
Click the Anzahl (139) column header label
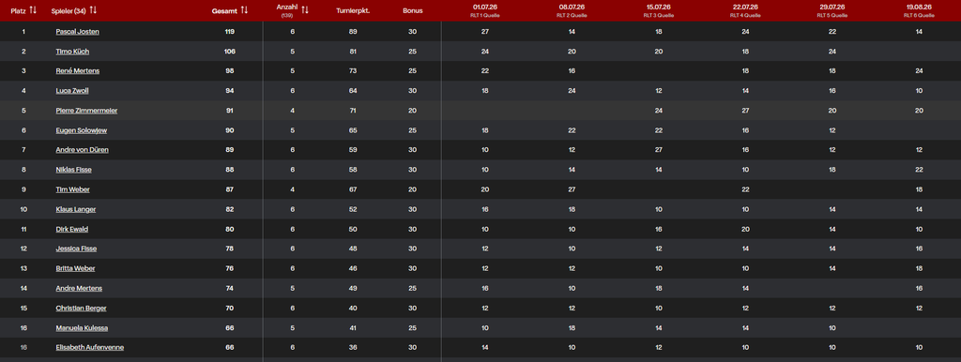click(287, 10)
